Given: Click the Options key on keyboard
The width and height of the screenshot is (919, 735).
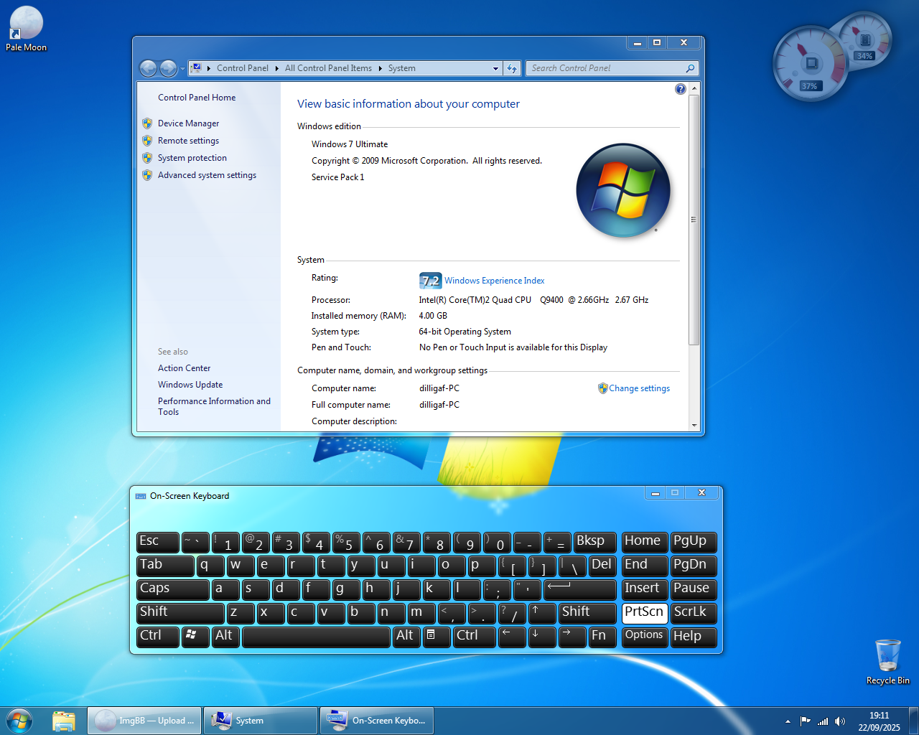Looking at the screenshot, I should point(645,637).
